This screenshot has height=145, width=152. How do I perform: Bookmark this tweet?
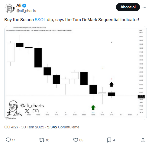[109, 140]
